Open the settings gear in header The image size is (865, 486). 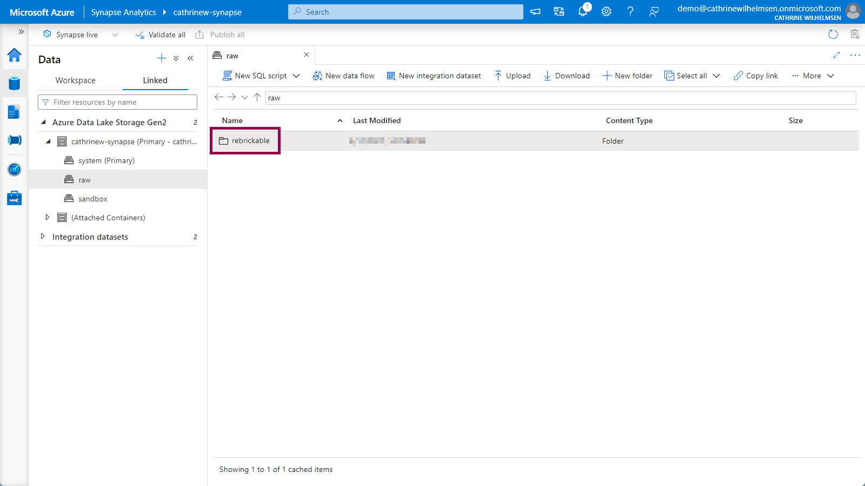pos(607,12)
